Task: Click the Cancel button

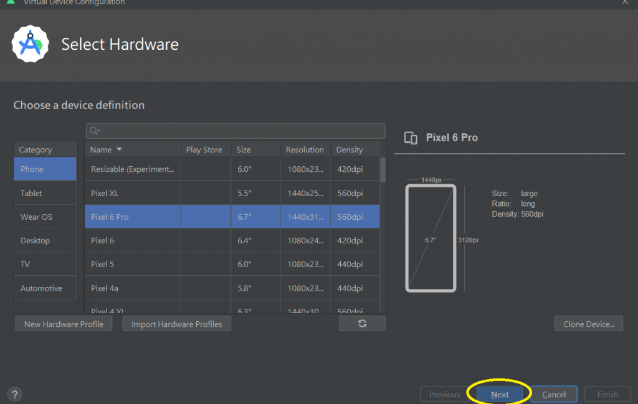Action: (x=554, y=394)
